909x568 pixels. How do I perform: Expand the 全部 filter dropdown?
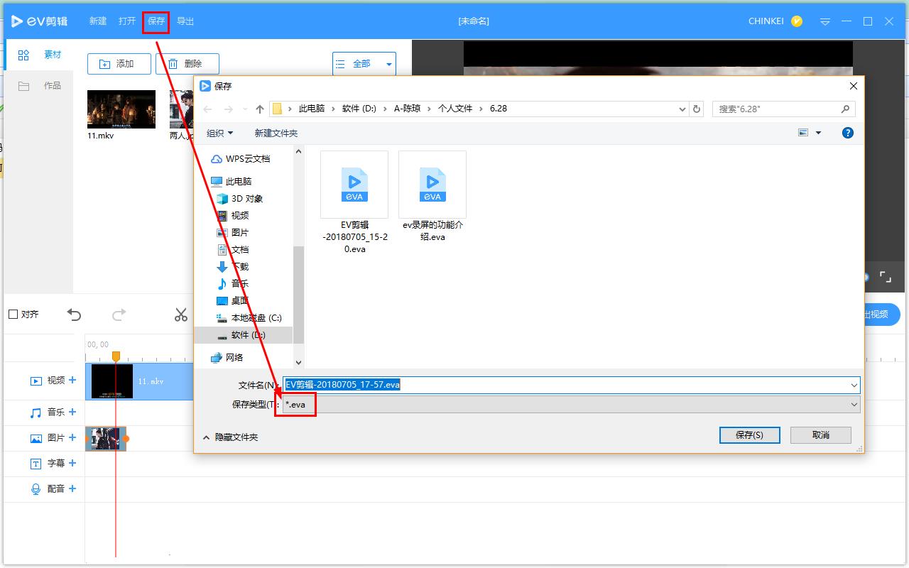389,64
